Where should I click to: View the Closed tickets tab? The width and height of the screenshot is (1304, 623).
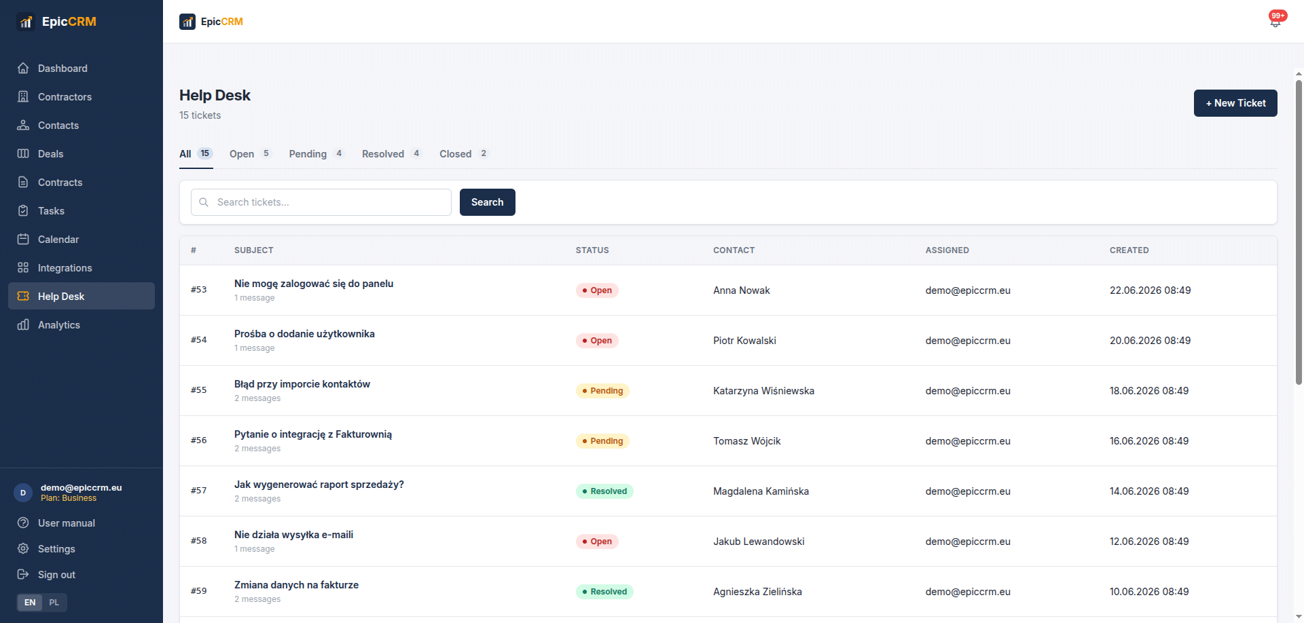point(463,154)
